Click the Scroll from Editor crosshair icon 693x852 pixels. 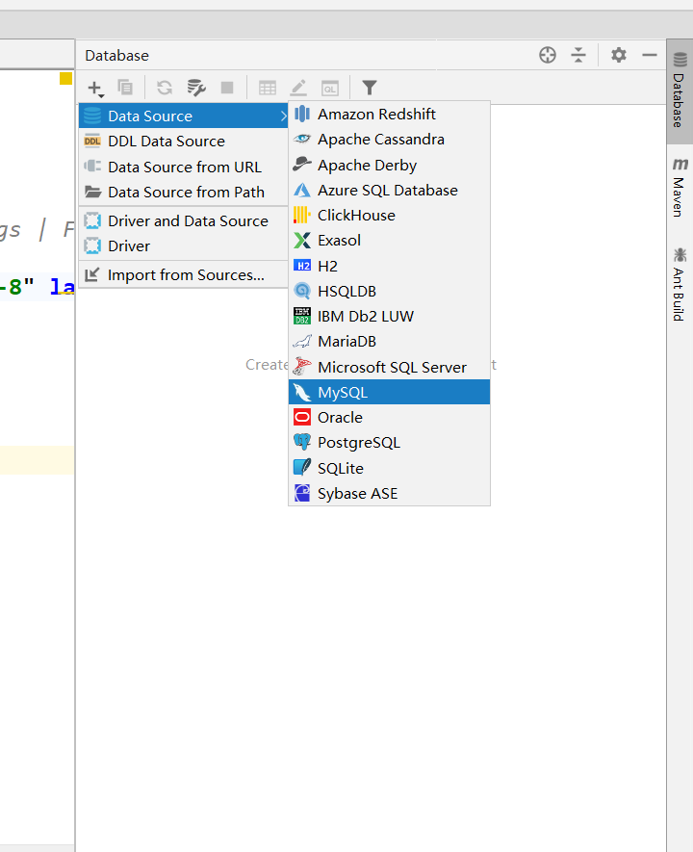548,55
